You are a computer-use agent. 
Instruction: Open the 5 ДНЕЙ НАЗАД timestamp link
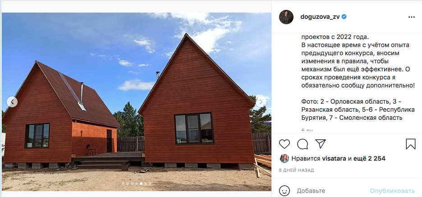click(x=297, y=170)
